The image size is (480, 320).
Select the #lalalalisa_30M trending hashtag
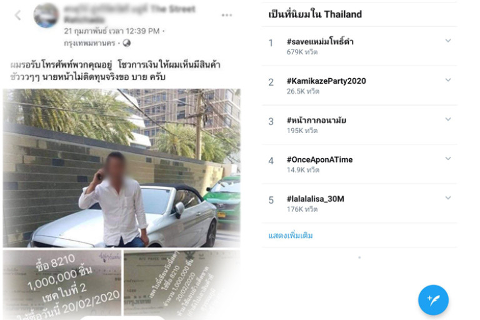click(315, 199)
